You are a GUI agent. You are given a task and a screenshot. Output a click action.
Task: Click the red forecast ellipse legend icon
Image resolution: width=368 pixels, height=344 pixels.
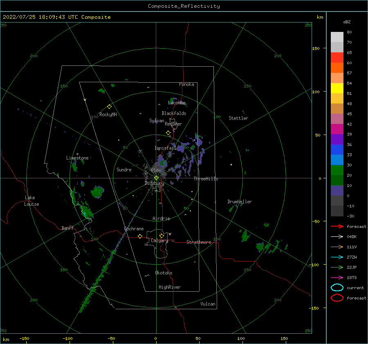[x=337, y=298]
